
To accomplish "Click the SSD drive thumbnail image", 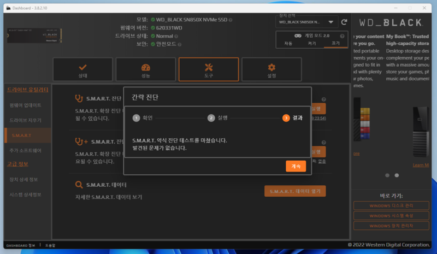I will click(x=34, y=36).
